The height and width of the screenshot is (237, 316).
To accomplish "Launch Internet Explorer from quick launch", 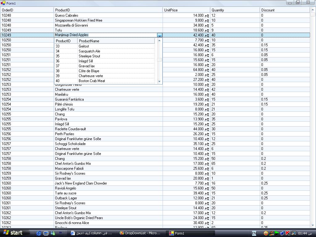I will click(39, 233).
